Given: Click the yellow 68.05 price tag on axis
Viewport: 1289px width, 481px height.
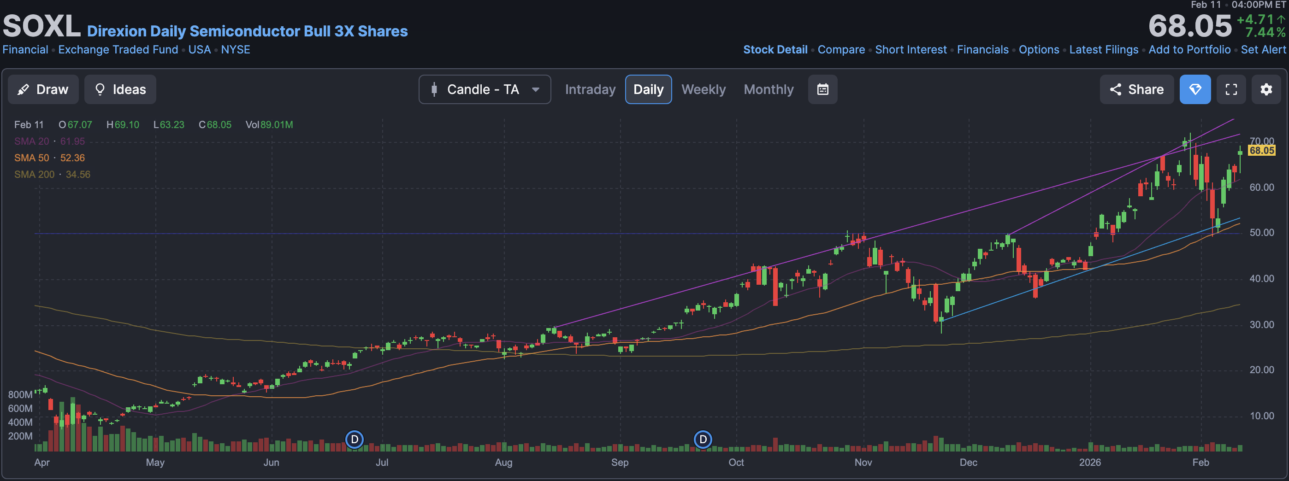Looking at the screenshot, I should pyautogui.click(x=1261, y=151).
